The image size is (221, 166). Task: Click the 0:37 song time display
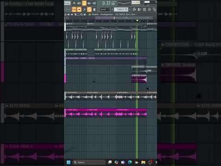(109, 3)
